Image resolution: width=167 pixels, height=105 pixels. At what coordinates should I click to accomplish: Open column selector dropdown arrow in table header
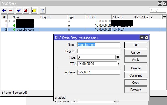pyautogui.click(x=165, y=17)
